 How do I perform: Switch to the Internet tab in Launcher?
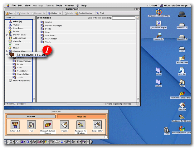click(31, 116)
